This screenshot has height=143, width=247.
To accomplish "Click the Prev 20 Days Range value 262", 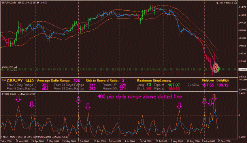I will click(x=92, y=89).
